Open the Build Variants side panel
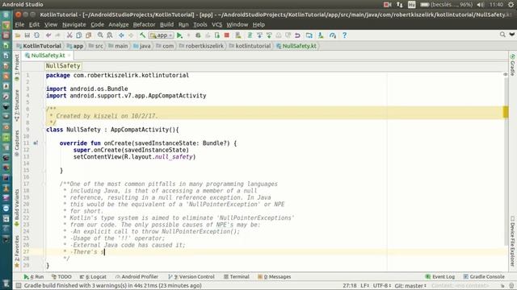 [17, 207]
